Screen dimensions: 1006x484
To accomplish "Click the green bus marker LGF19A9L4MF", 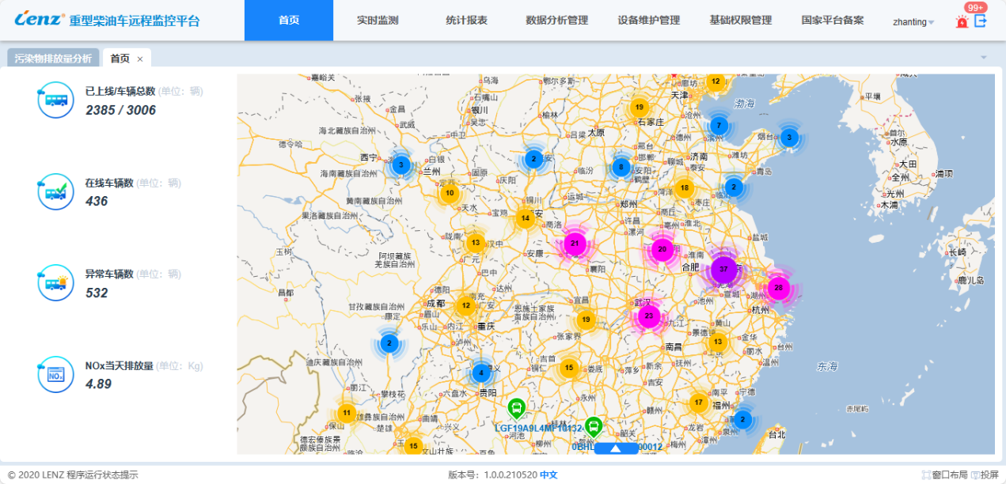I will tap(516, 409).
